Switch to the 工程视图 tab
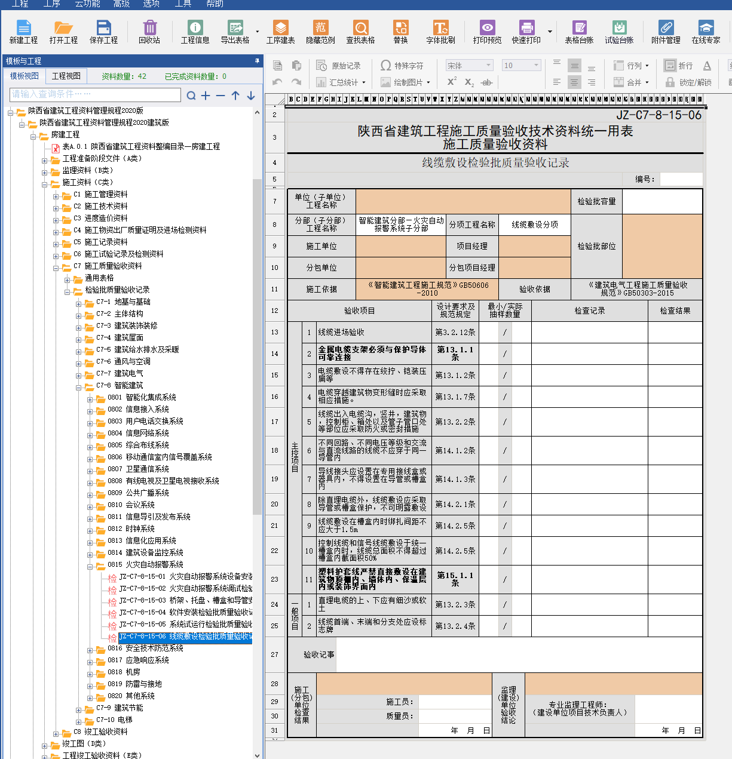The image size is (732, 759). [x=66, y=76]
